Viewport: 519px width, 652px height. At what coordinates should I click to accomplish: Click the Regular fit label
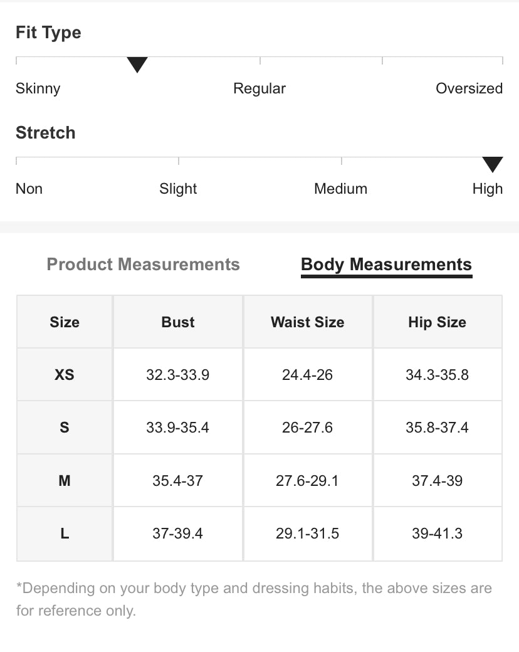(x=259, y=88)
